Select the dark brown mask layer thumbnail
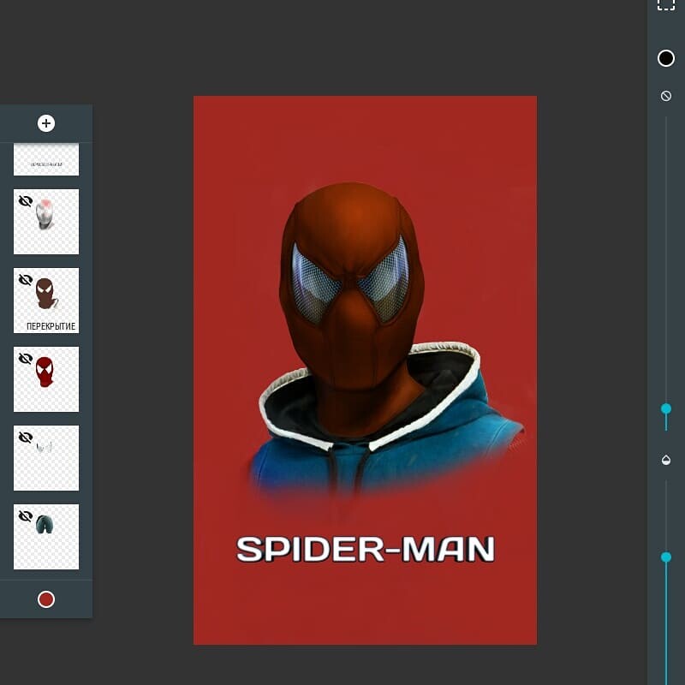 point(46,301)
